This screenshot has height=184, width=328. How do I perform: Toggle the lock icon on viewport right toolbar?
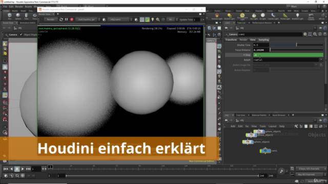point(219,56)
